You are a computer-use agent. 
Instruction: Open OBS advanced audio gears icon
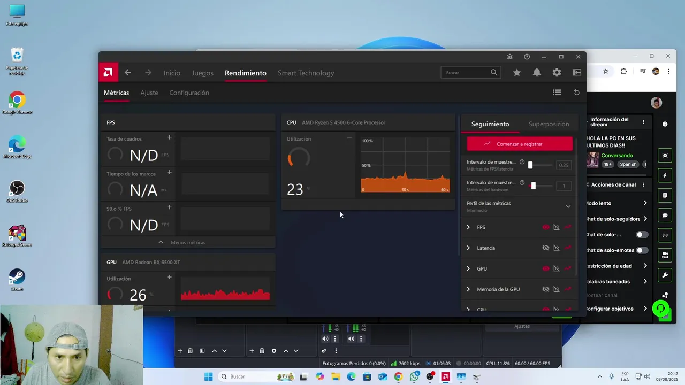pos(324,351)
